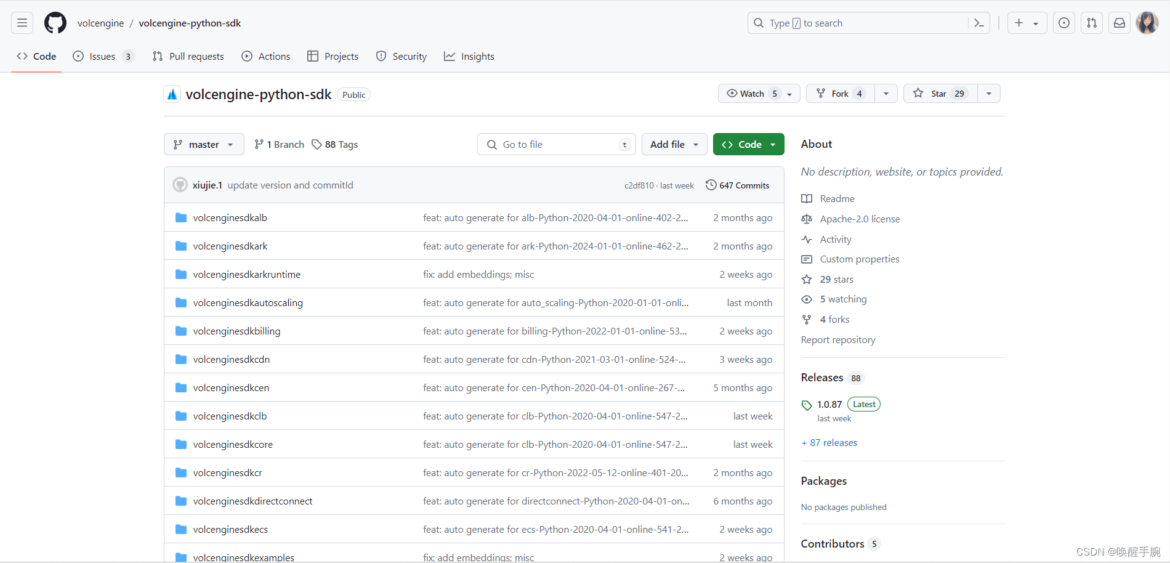The image size is (1170, 563).
Task: Open volcenginesdkdirectconnect folder
Action: pyautogui.click(x=252, y=501)
